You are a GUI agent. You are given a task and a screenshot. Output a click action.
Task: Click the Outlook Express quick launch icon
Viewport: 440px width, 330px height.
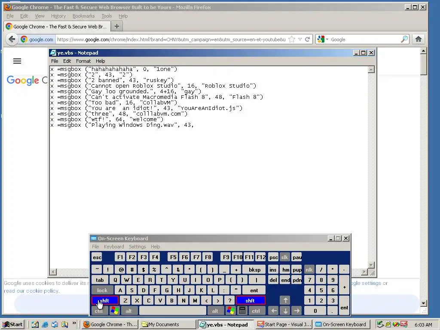[x=55, y=324]
